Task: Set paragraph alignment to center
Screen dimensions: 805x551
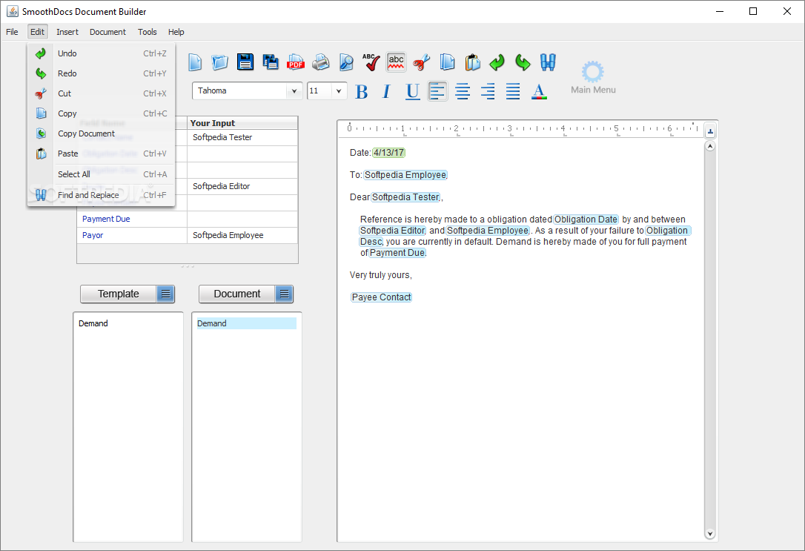Action: point(463,91)
